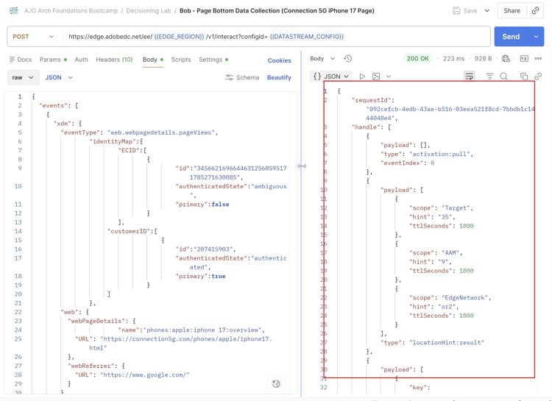Viewport: 552px width, 401px height.
Task: Click the "EdgeNetwork" scope value
Action: (x=464, y=298)
